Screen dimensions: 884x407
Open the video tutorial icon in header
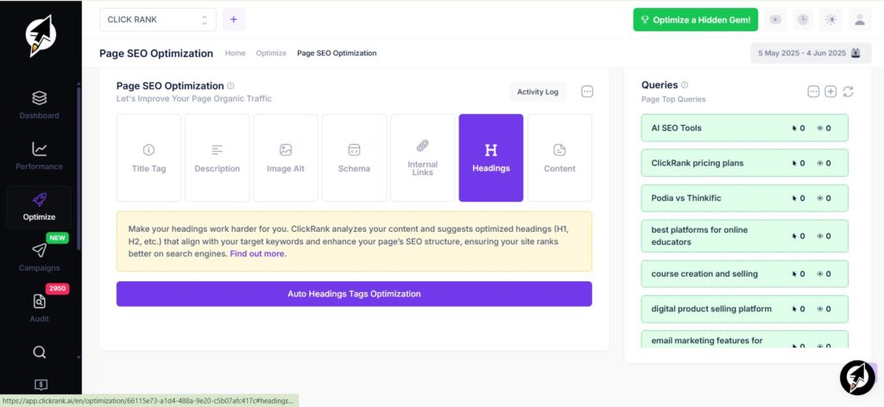(x=776, y=20)
